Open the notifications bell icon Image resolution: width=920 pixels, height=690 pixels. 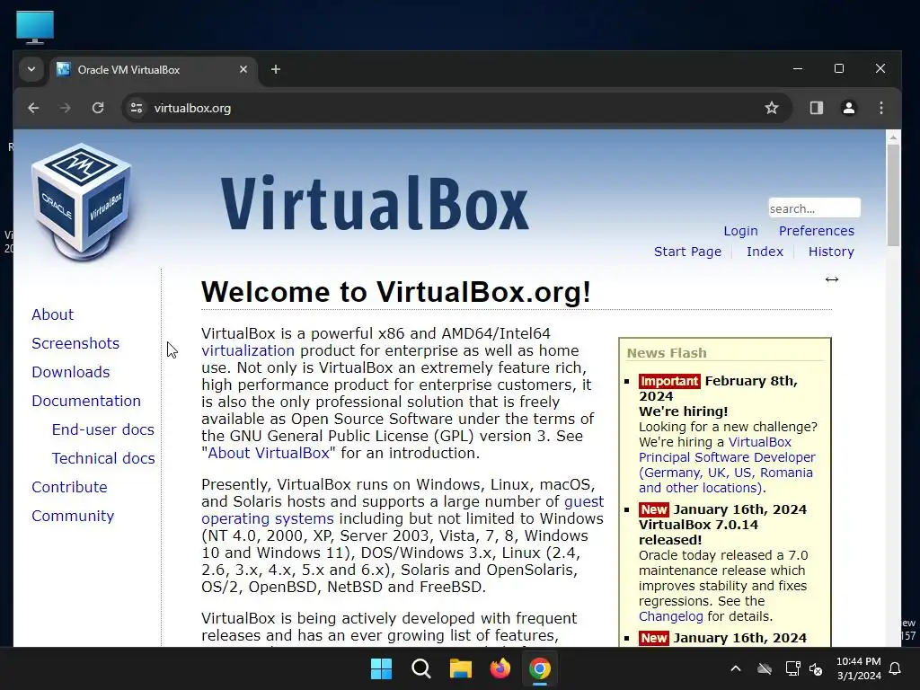[896, 668]
